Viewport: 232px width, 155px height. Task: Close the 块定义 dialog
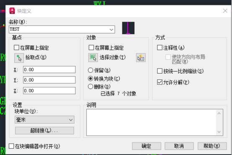click(225, 10)
